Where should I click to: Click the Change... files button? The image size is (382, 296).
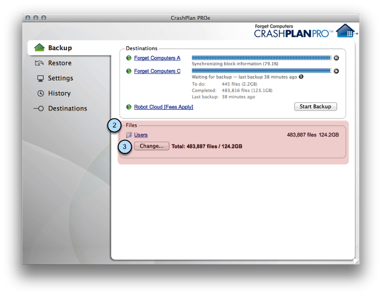(x=151, y=146)
